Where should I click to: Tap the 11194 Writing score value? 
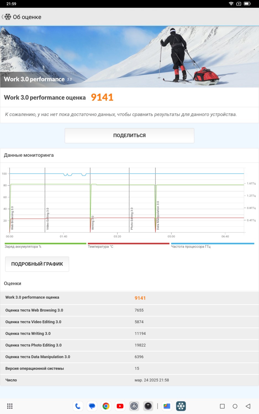coord(140,333)
